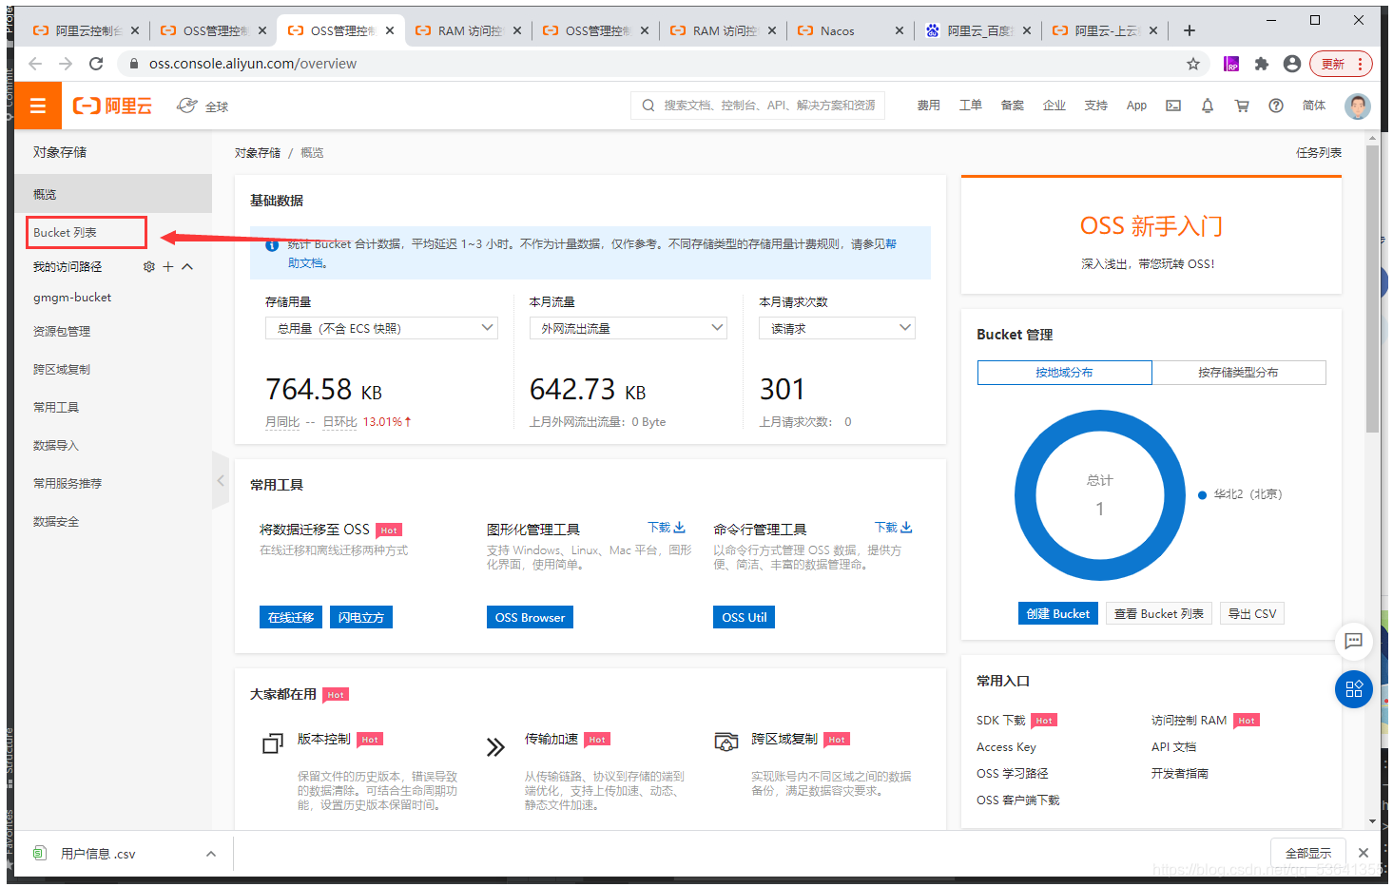Open the Cloud Shell terminal icon
1393x887 pixels.
pyautogui.click(x=1173, y=106)
